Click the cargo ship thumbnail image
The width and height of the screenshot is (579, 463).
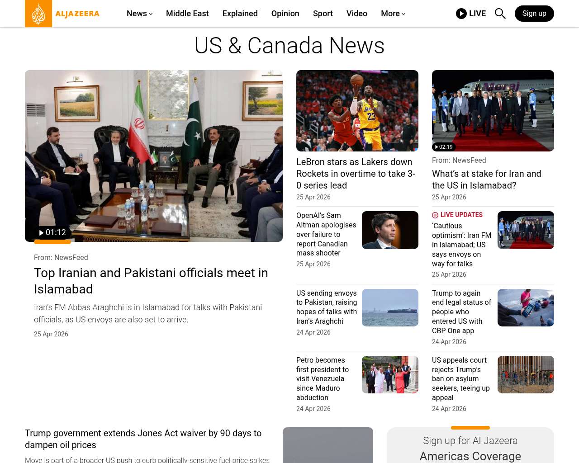pyautogui.click(x=390, y=307)
